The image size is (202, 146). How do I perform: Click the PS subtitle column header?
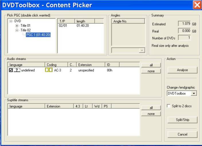[x=107, y=106]
